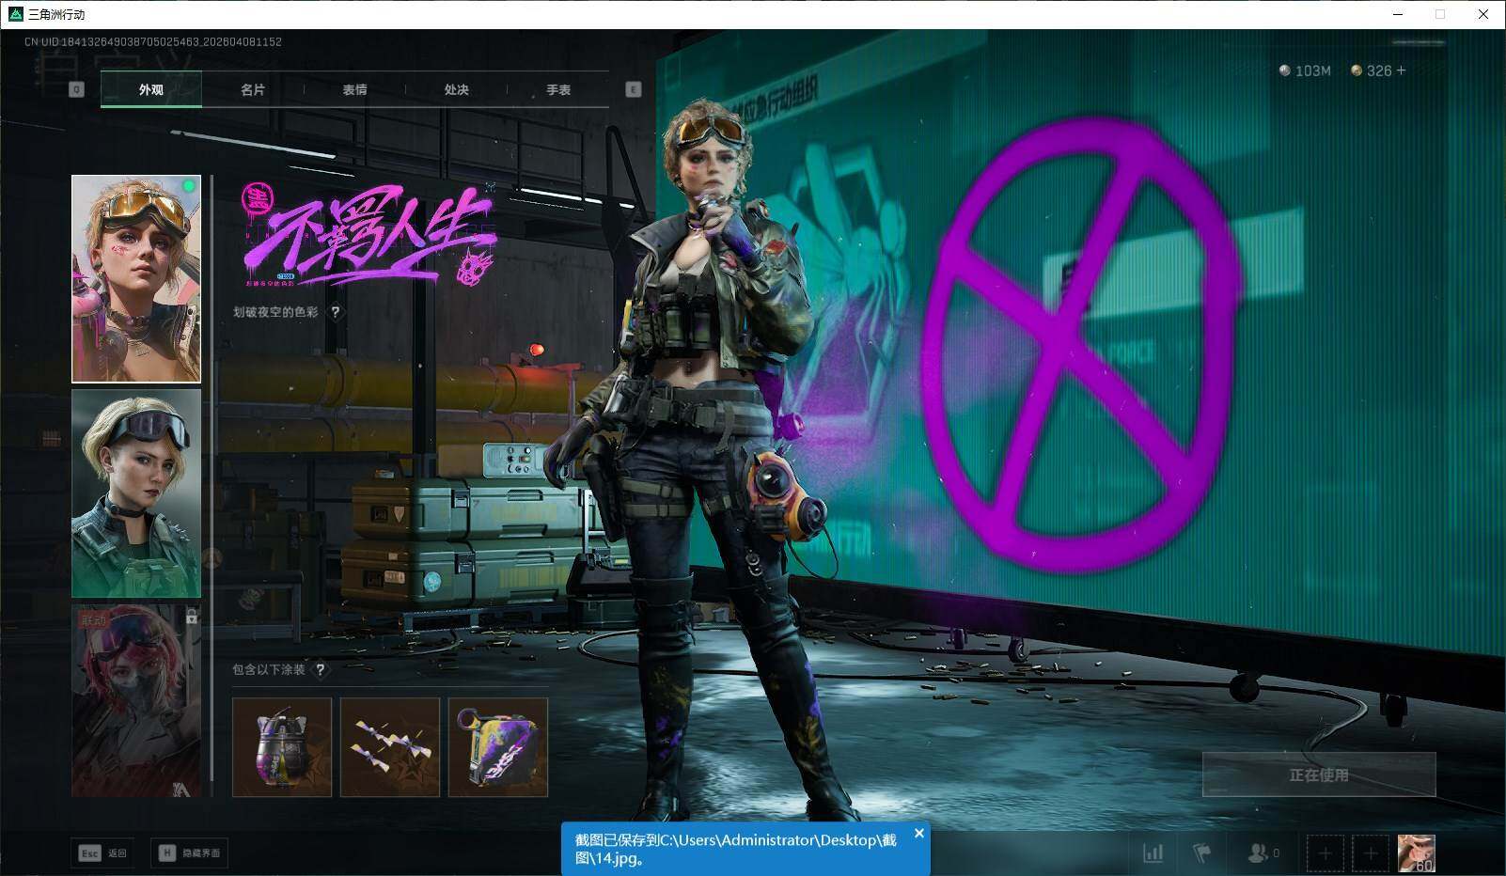Click the 划破夜空的色彩 subtitle text
This screenshot has width=1506, height=876.
[x=275, y=312]
